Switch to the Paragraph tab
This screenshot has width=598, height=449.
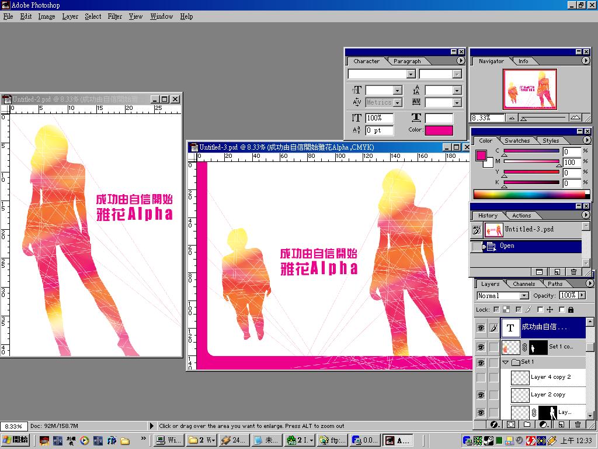point(407,61)
